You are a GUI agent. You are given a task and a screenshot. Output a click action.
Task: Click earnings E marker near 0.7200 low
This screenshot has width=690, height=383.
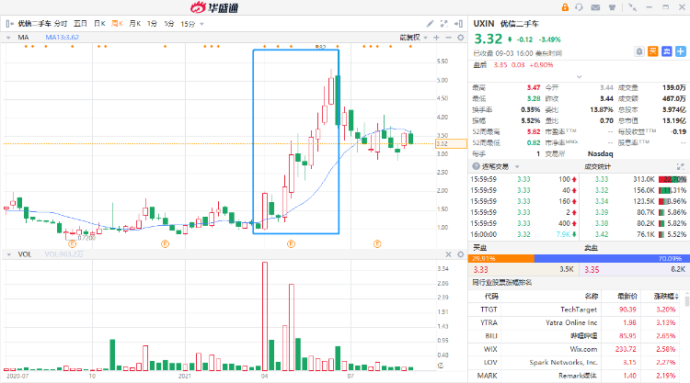click(x=73, y=243)
